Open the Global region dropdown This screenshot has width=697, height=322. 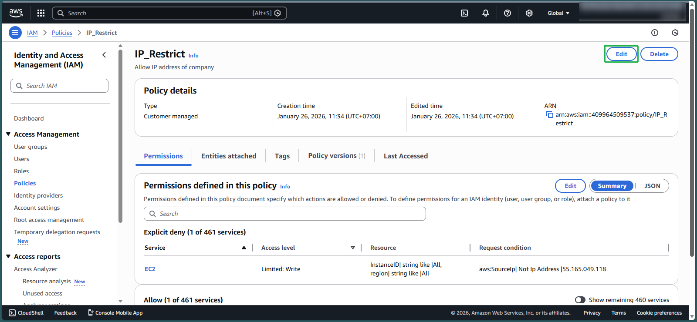(x=558, y=13)
